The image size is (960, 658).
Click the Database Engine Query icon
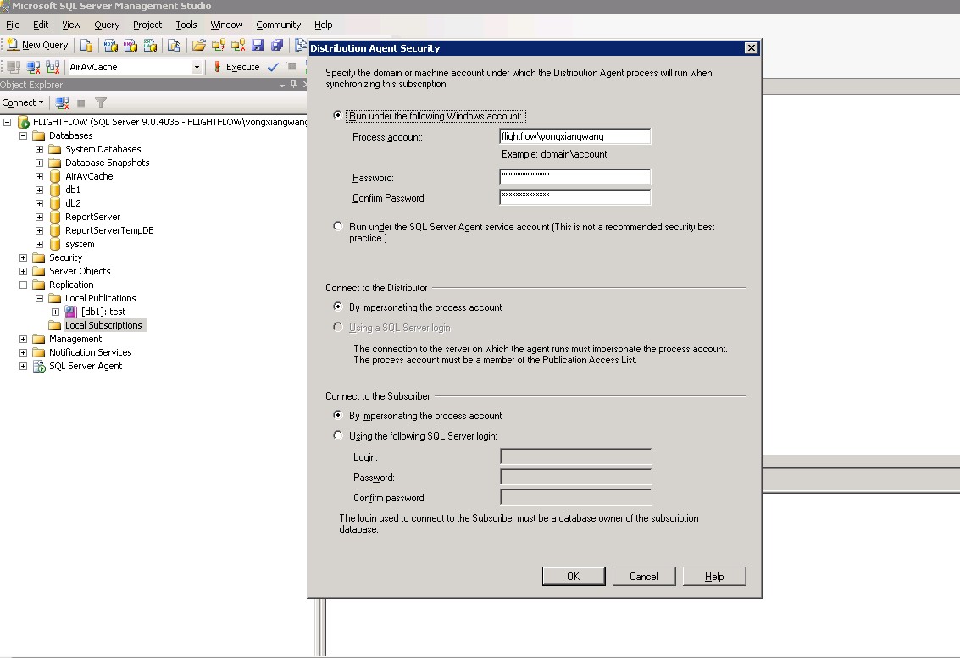point(86,45)
